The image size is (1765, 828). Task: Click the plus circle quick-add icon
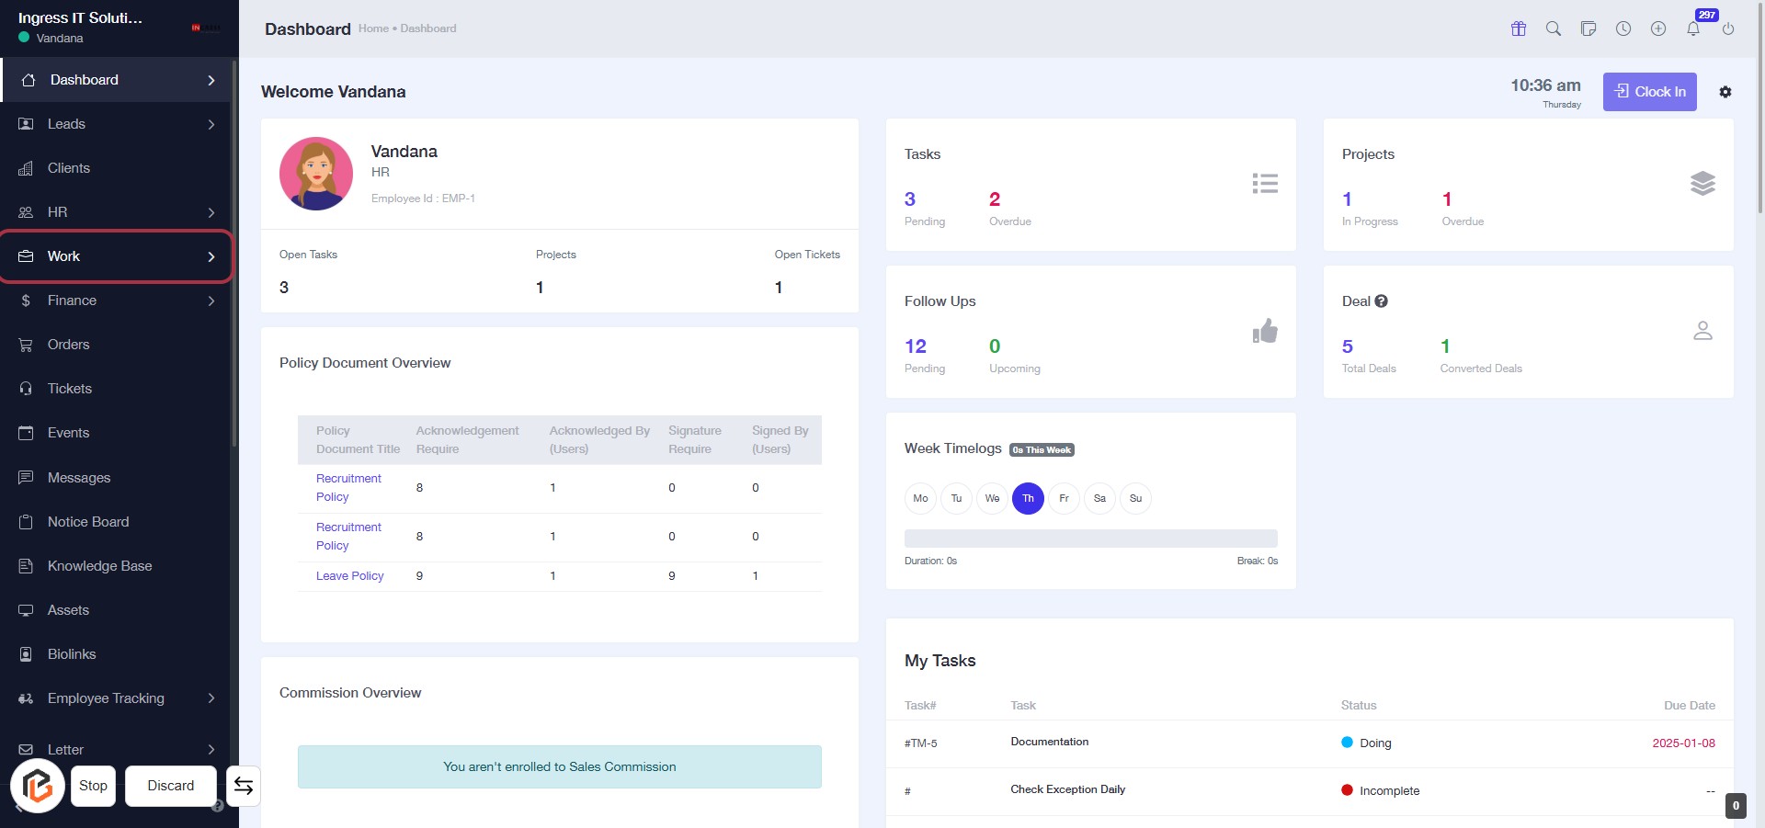[x=1658, y=28]
